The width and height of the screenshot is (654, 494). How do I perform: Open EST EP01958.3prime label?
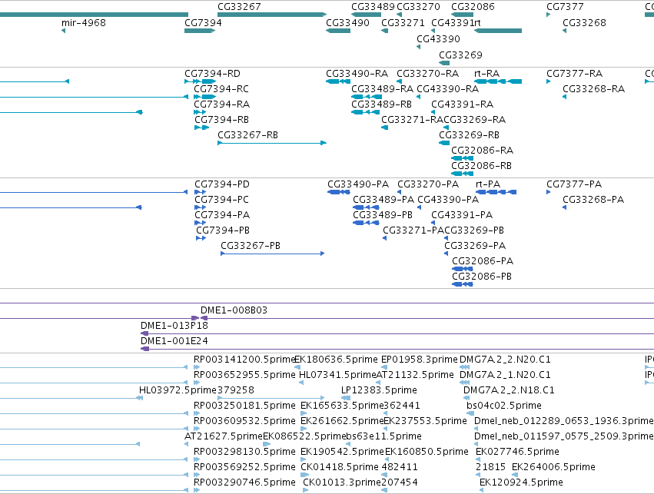pyautogui.click(x=420, y=360)
